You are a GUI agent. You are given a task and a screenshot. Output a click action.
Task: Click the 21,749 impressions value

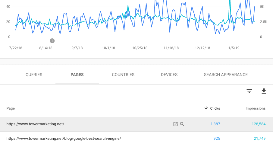click(260, 139)
